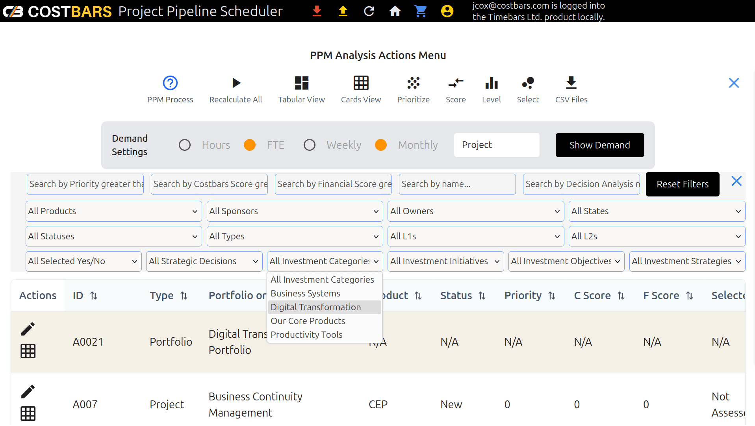Select the Hours radio button
This screenshot has height=426, width=755.
(x=185, y=145)
